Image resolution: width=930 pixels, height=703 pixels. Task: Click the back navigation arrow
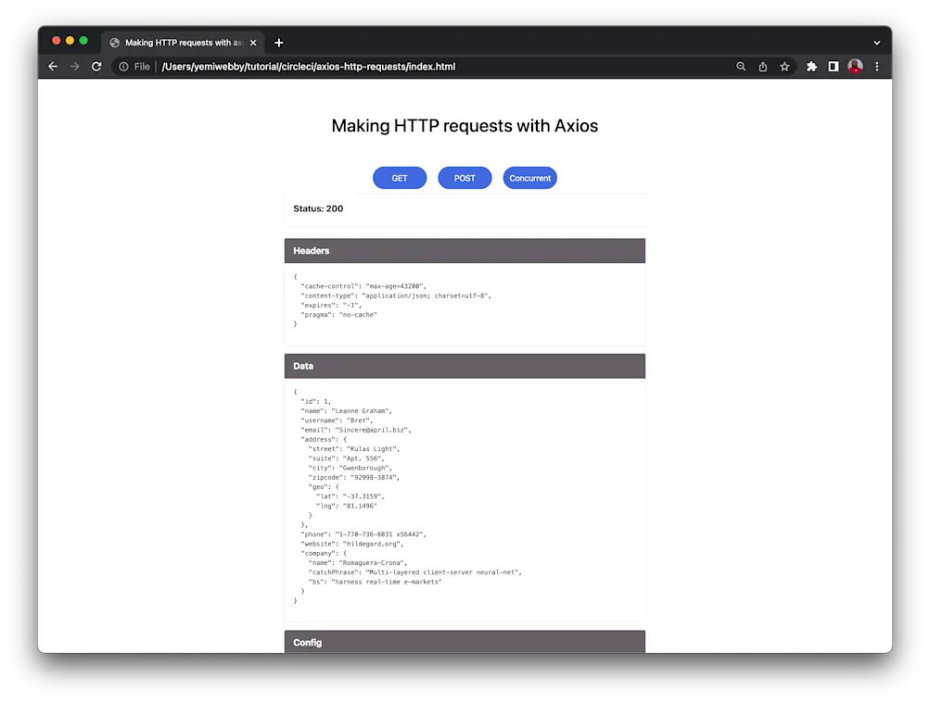(53, 66)
